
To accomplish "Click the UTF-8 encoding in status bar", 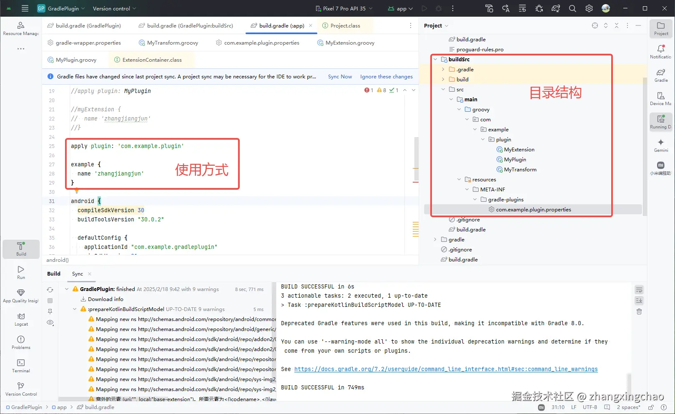I will click(590, 407).
